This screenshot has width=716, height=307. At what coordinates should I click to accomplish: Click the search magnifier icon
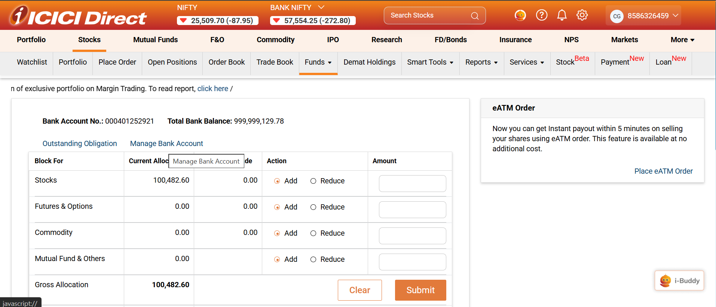(475, 16)
